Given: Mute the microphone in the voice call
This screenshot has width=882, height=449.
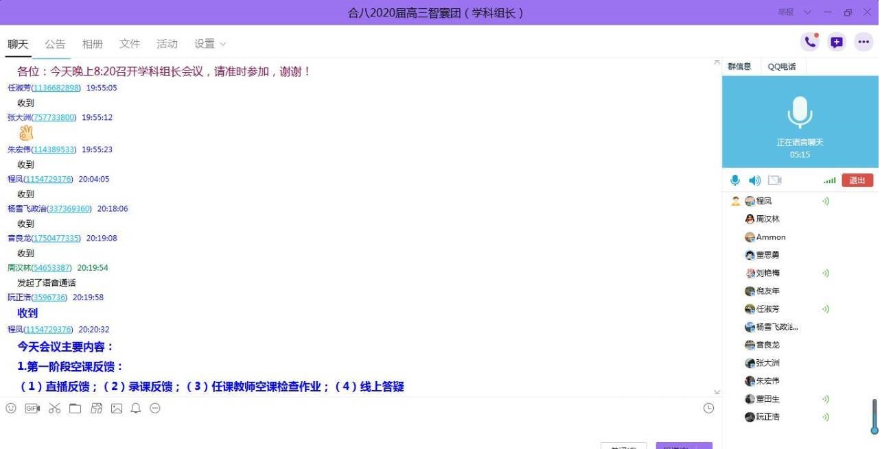Looking at the screenshot, I should pos(735,180).
